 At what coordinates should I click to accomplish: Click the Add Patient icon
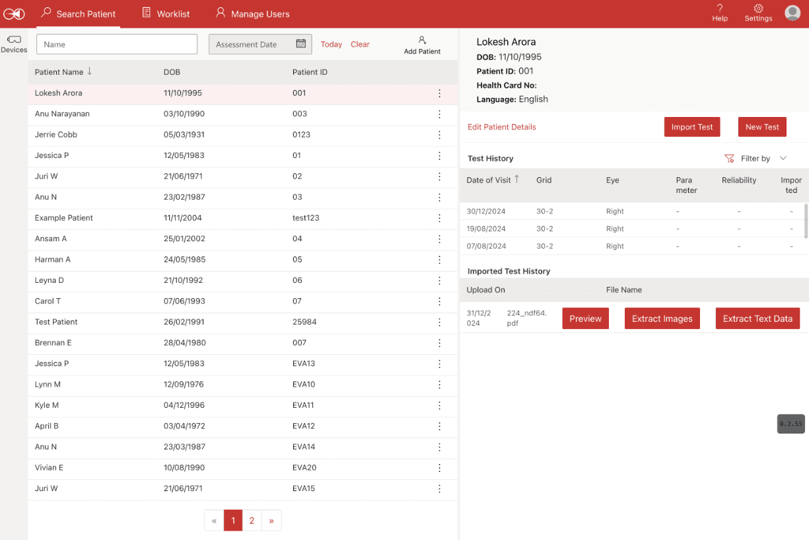[x=423, y=40]
